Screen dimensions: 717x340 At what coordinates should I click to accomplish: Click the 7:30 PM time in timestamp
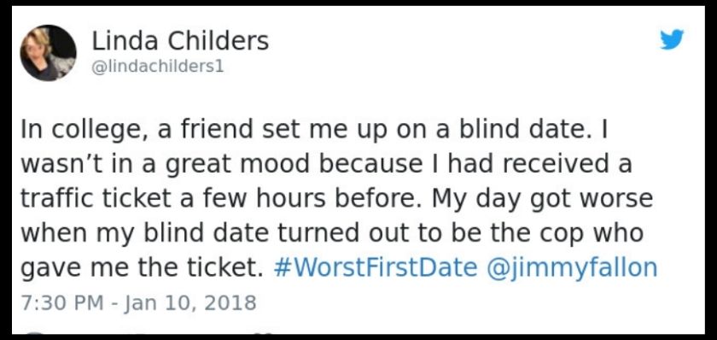tap(62, 303)
